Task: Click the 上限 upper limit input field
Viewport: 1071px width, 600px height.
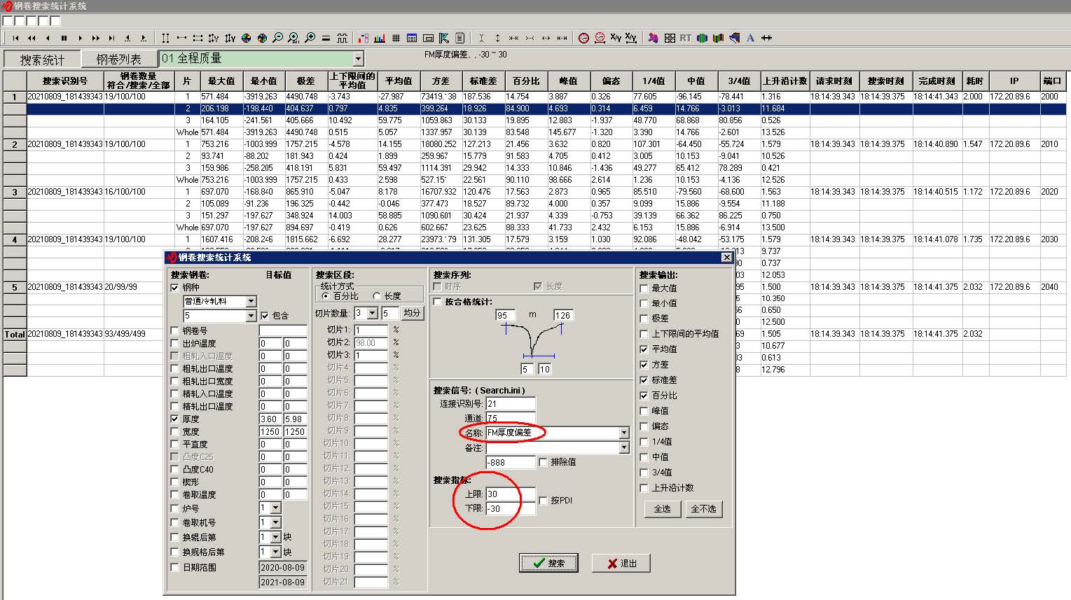Action: coord(510,494)
